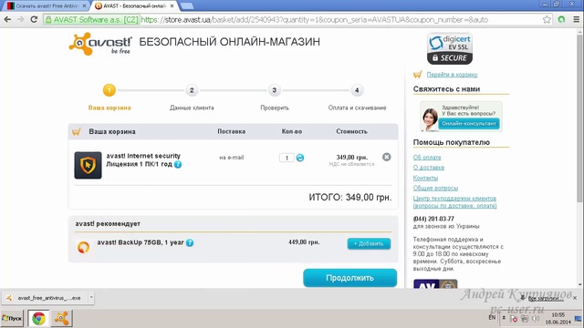Open the Об оплате link

click(x=427, y=158)
